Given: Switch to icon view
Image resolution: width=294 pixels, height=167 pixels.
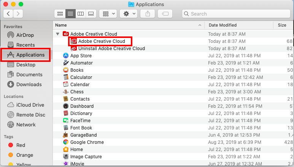Looking at the screenshot, I should tap(60, 14).
